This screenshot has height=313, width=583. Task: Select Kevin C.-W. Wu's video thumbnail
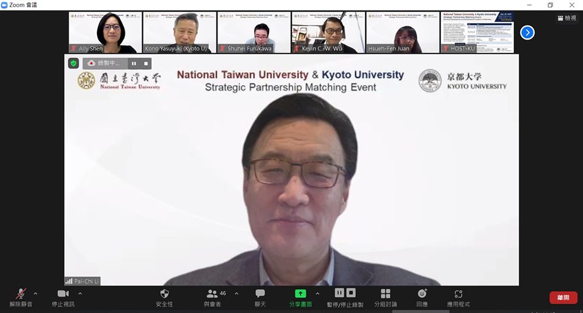[x=327, y=32]
